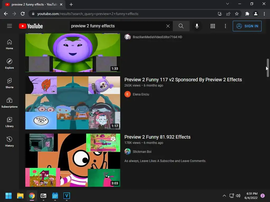Open Explore in the sidebar

[9, 64]
